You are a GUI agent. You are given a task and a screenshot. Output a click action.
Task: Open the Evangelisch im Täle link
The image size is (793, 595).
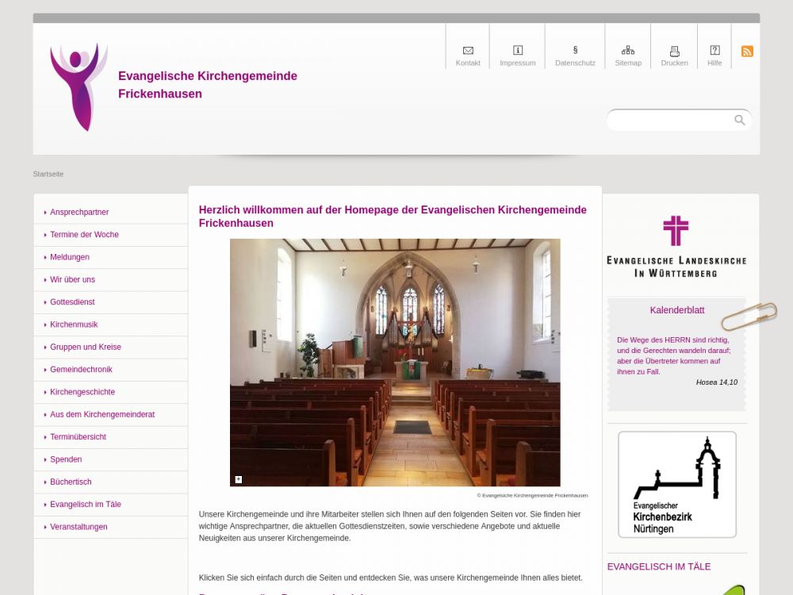point(86,505)
